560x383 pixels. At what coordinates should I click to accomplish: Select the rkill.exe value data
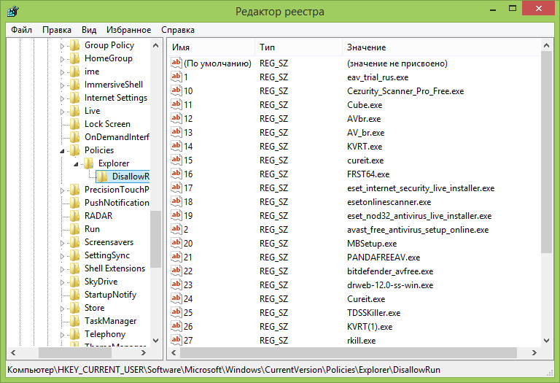[361, 341]
